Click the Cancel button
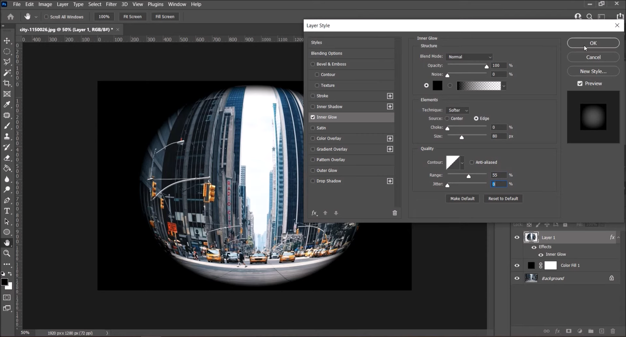The height and width of the screenshot is (337, 626). pyautogui.click(x=593, y=57)
